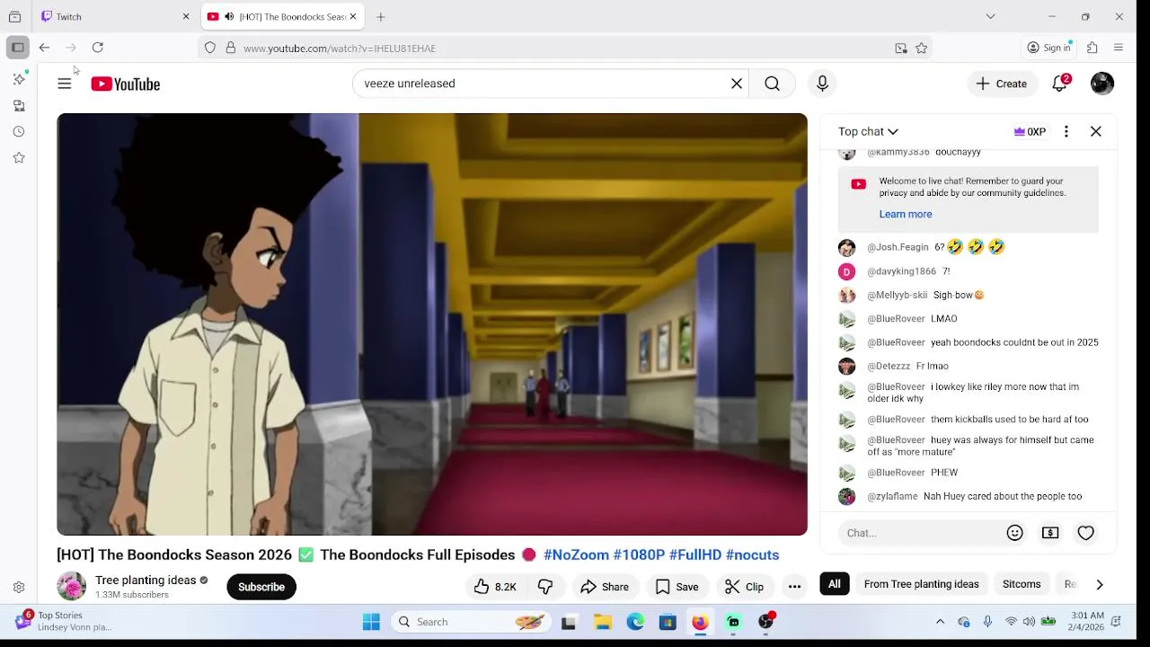The image size is (1150, 647).
Task: Toggle the Firefox sidebar button
Action: click(18, 48)
